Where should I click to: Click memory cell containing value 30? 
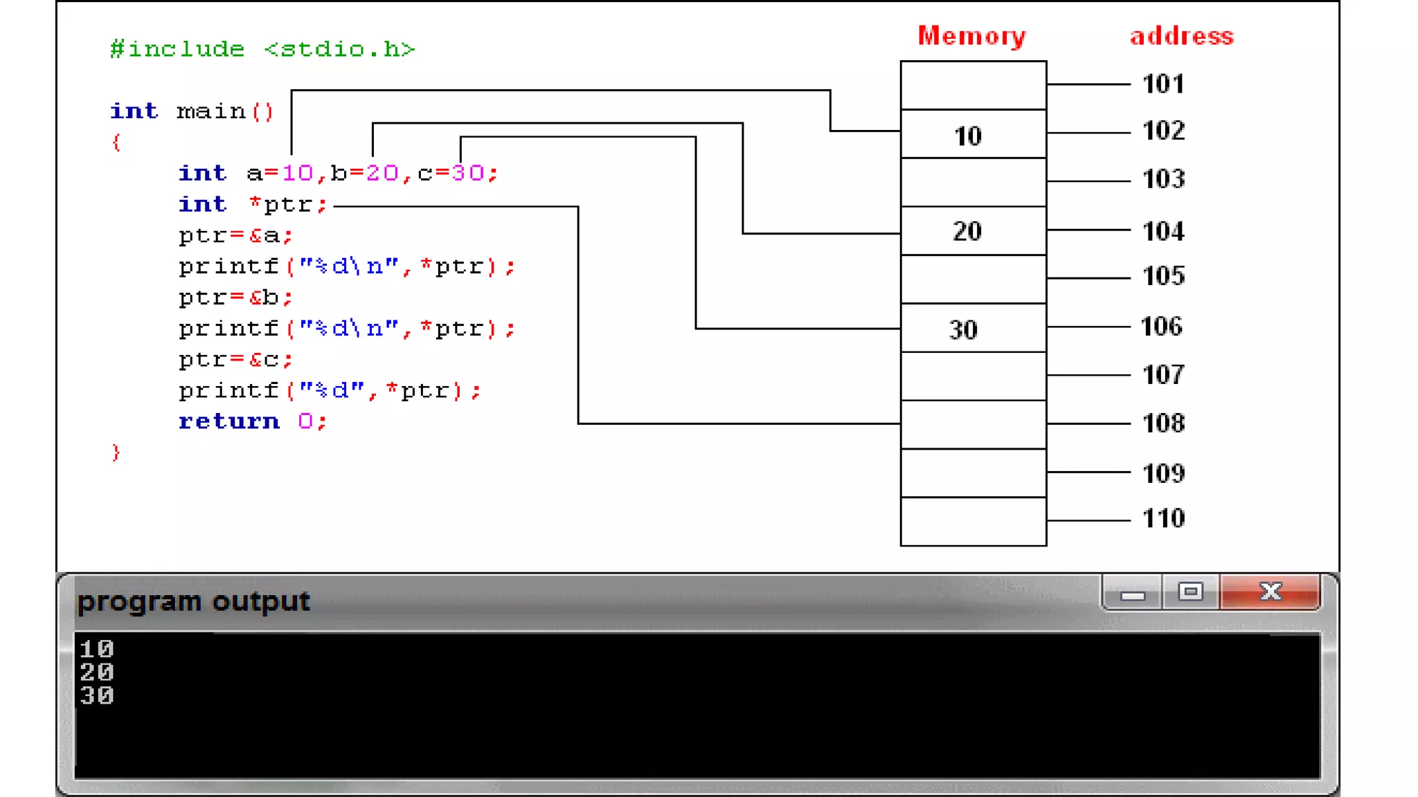tap(973, 329)
